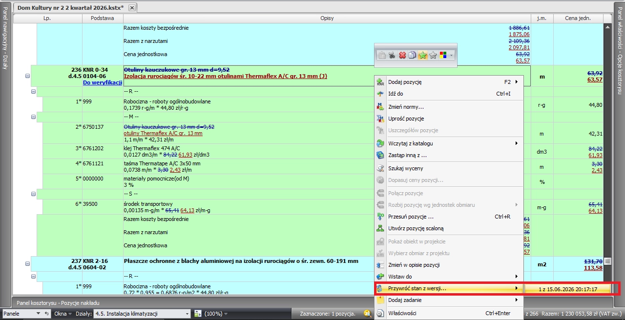Click 'Płaszcze ochronne z blachy aluminiowej' description
The image size is (625, 320).
point(241,261)
